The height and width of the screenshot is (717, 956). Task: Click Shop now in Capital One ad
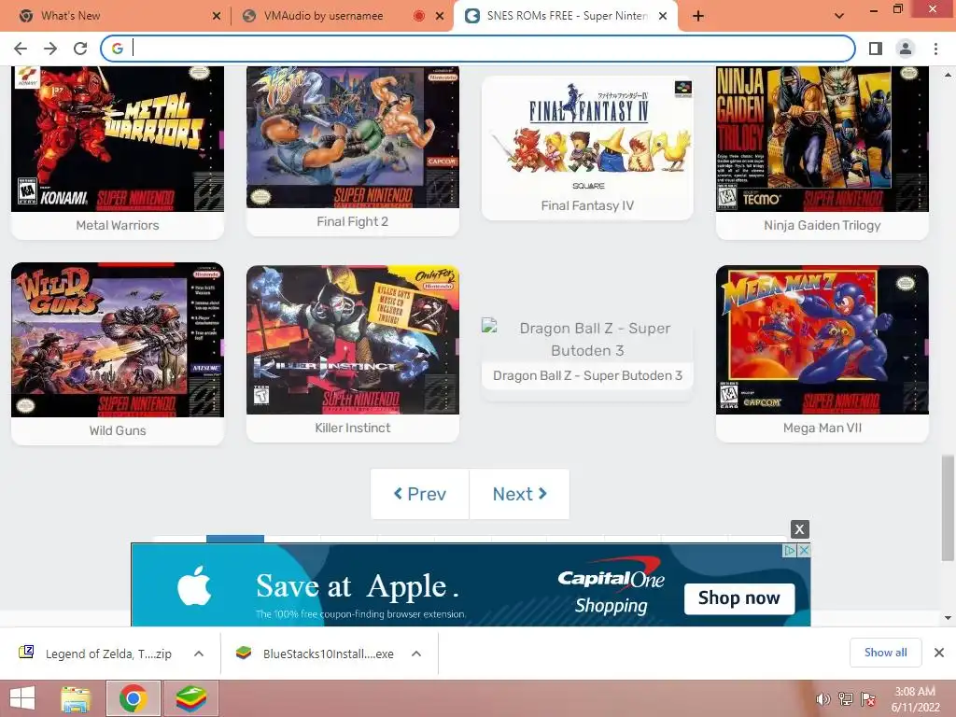click(739, 598)
